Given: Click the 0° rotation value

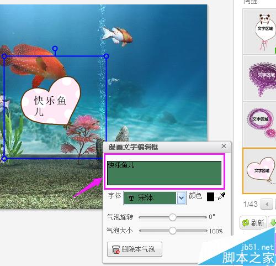Looking at the screenshot, I should (x=212, y=217).
